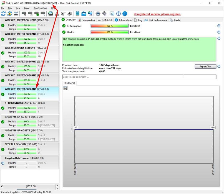This screenshot has height=194, width=224.
Task: Switch to the Alerts tab
Action: pos(175,20)
